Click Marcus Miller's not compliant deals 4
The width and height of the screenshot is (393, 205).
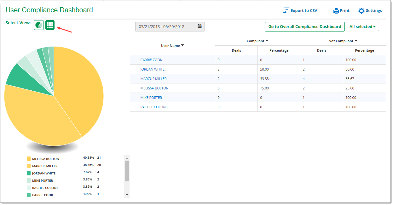pos(303,79)
